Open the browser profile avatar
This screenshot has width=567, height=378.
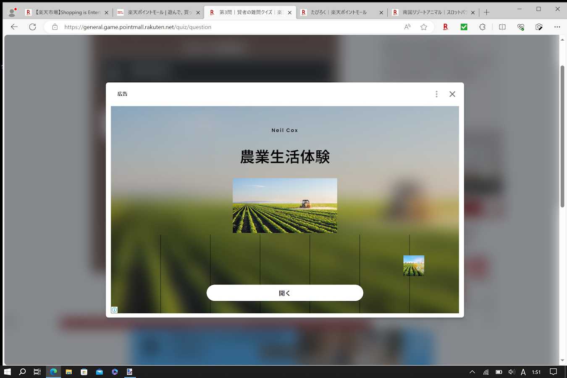pos(12,12)
